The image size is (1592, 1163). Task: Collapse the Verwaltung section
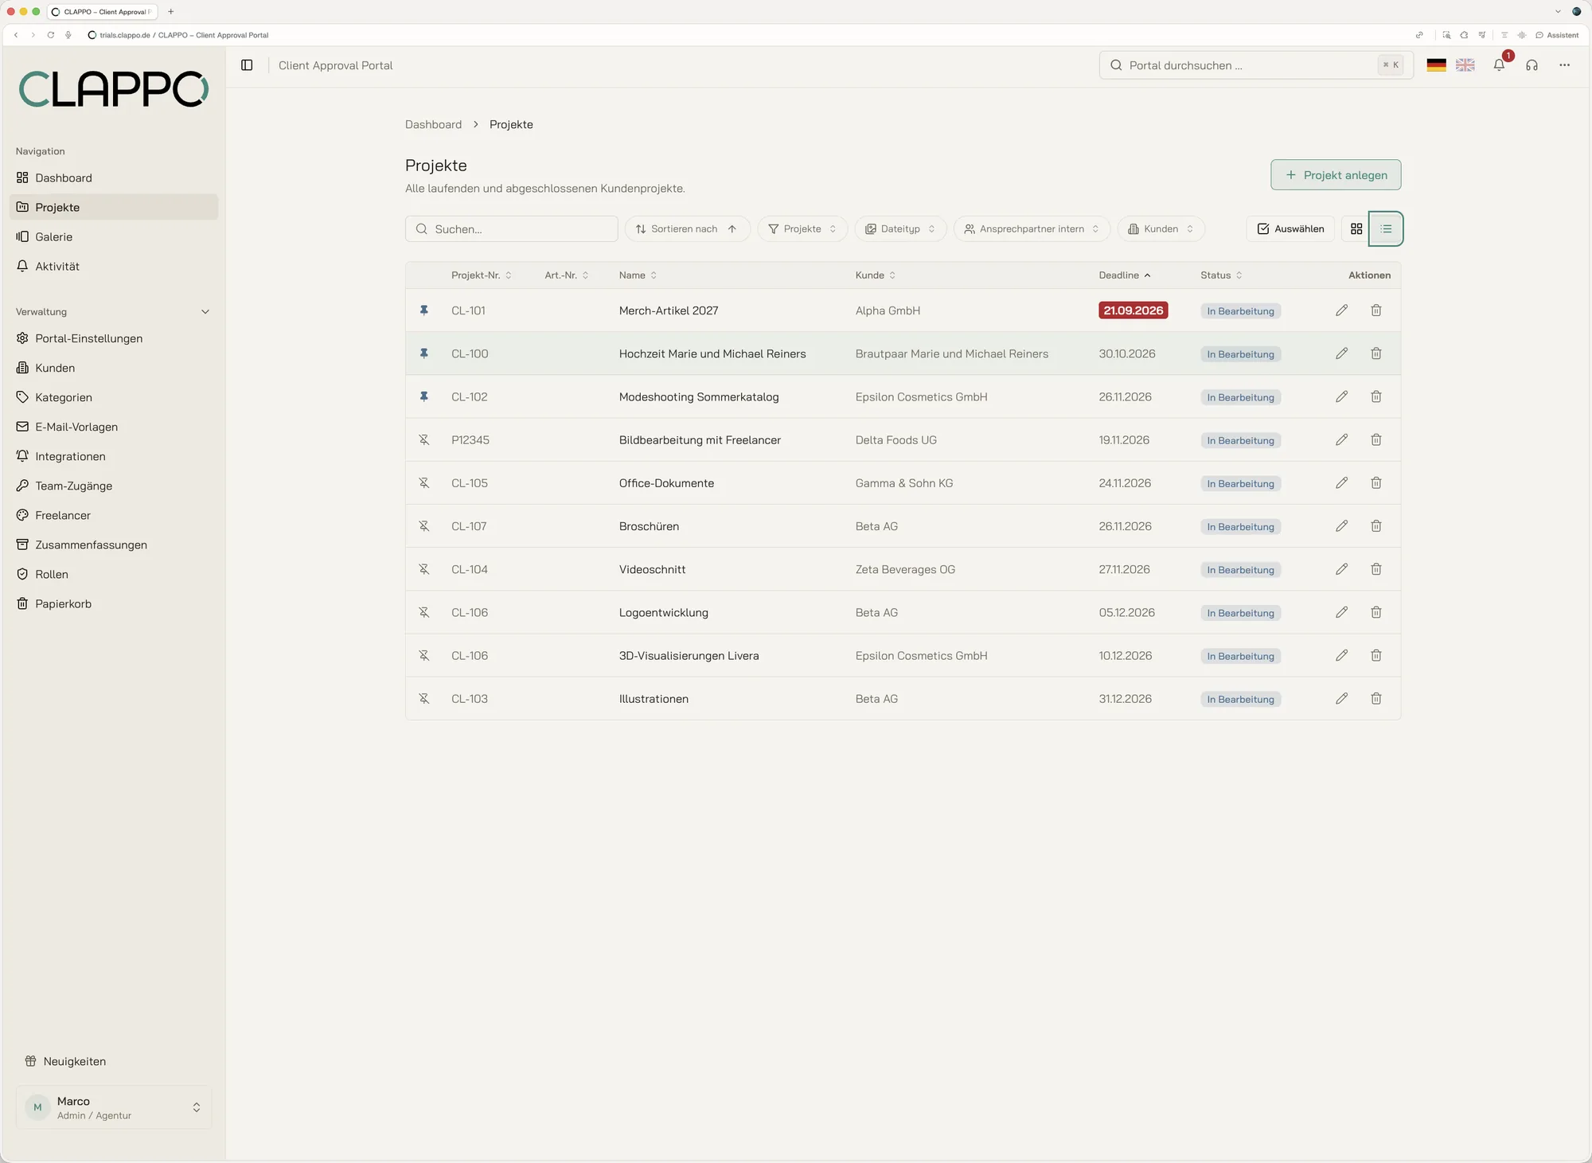205,312
